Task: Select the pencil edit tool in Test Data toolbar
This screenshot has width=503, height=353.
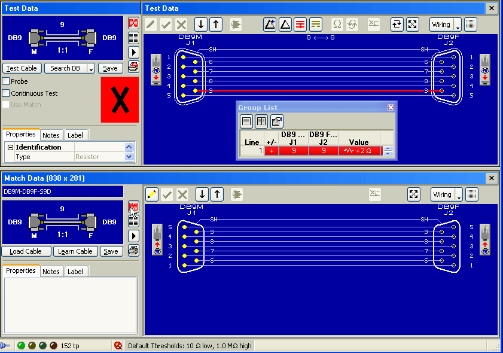Action: tap(150, 25)
